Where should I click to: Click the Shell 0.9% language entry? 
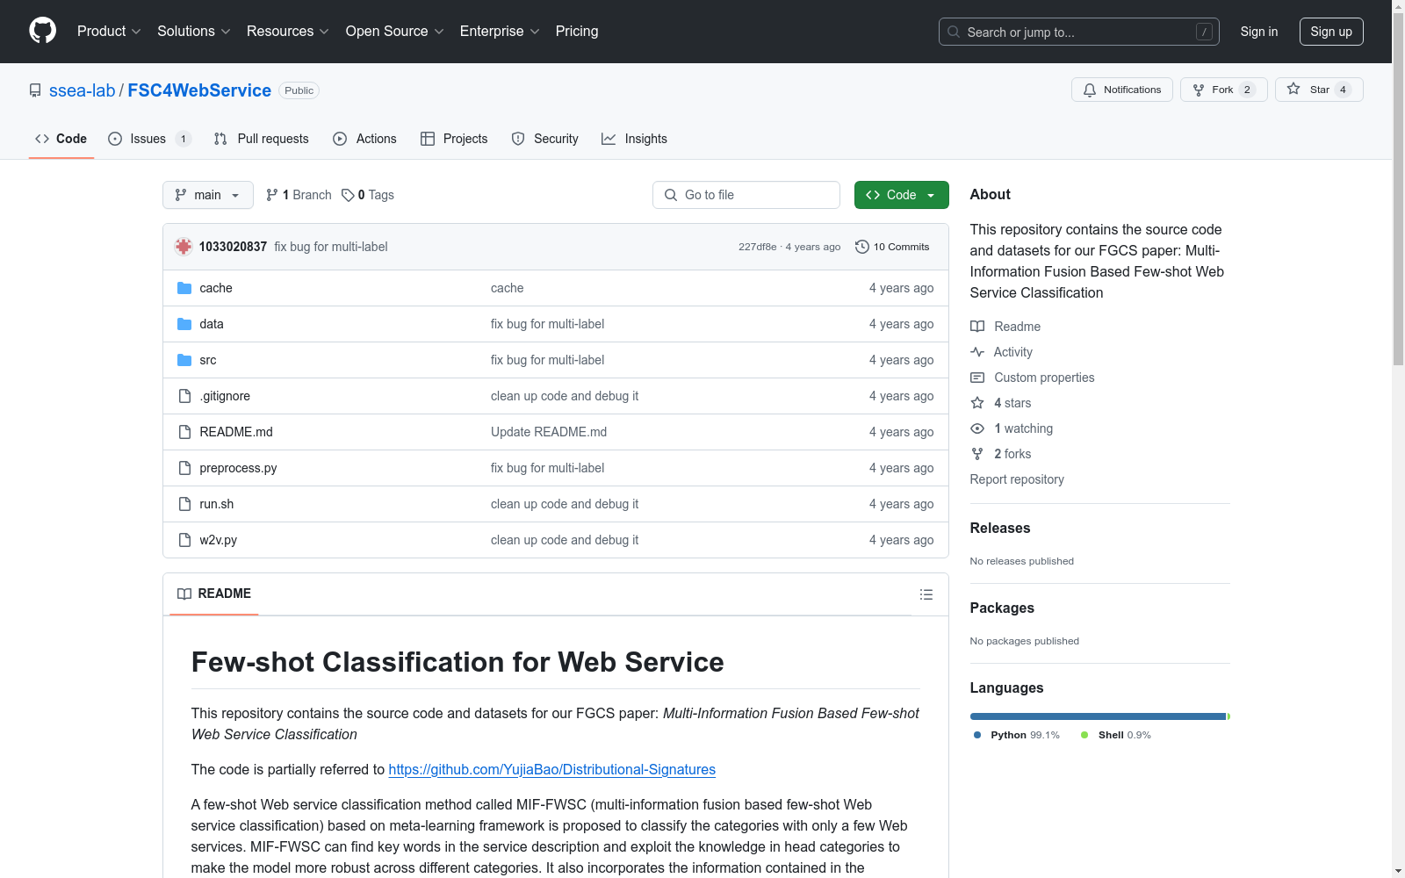point(1116,735)
